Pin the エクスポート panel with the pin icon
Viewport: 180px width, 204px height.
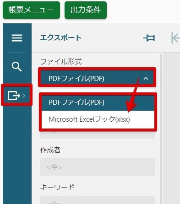[x=149, y=38]
